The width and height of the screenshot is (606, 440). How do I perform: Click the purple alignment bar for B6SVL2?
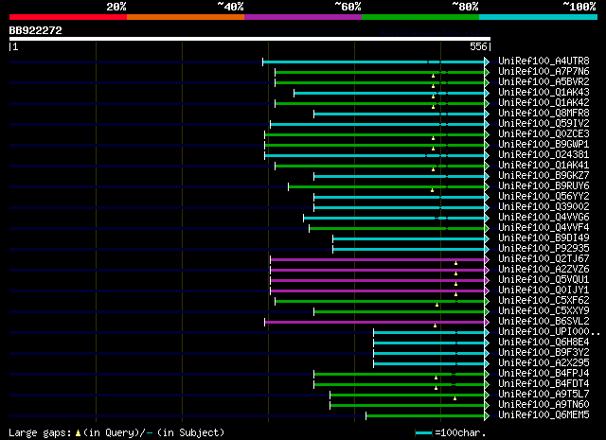coord(375,322)
